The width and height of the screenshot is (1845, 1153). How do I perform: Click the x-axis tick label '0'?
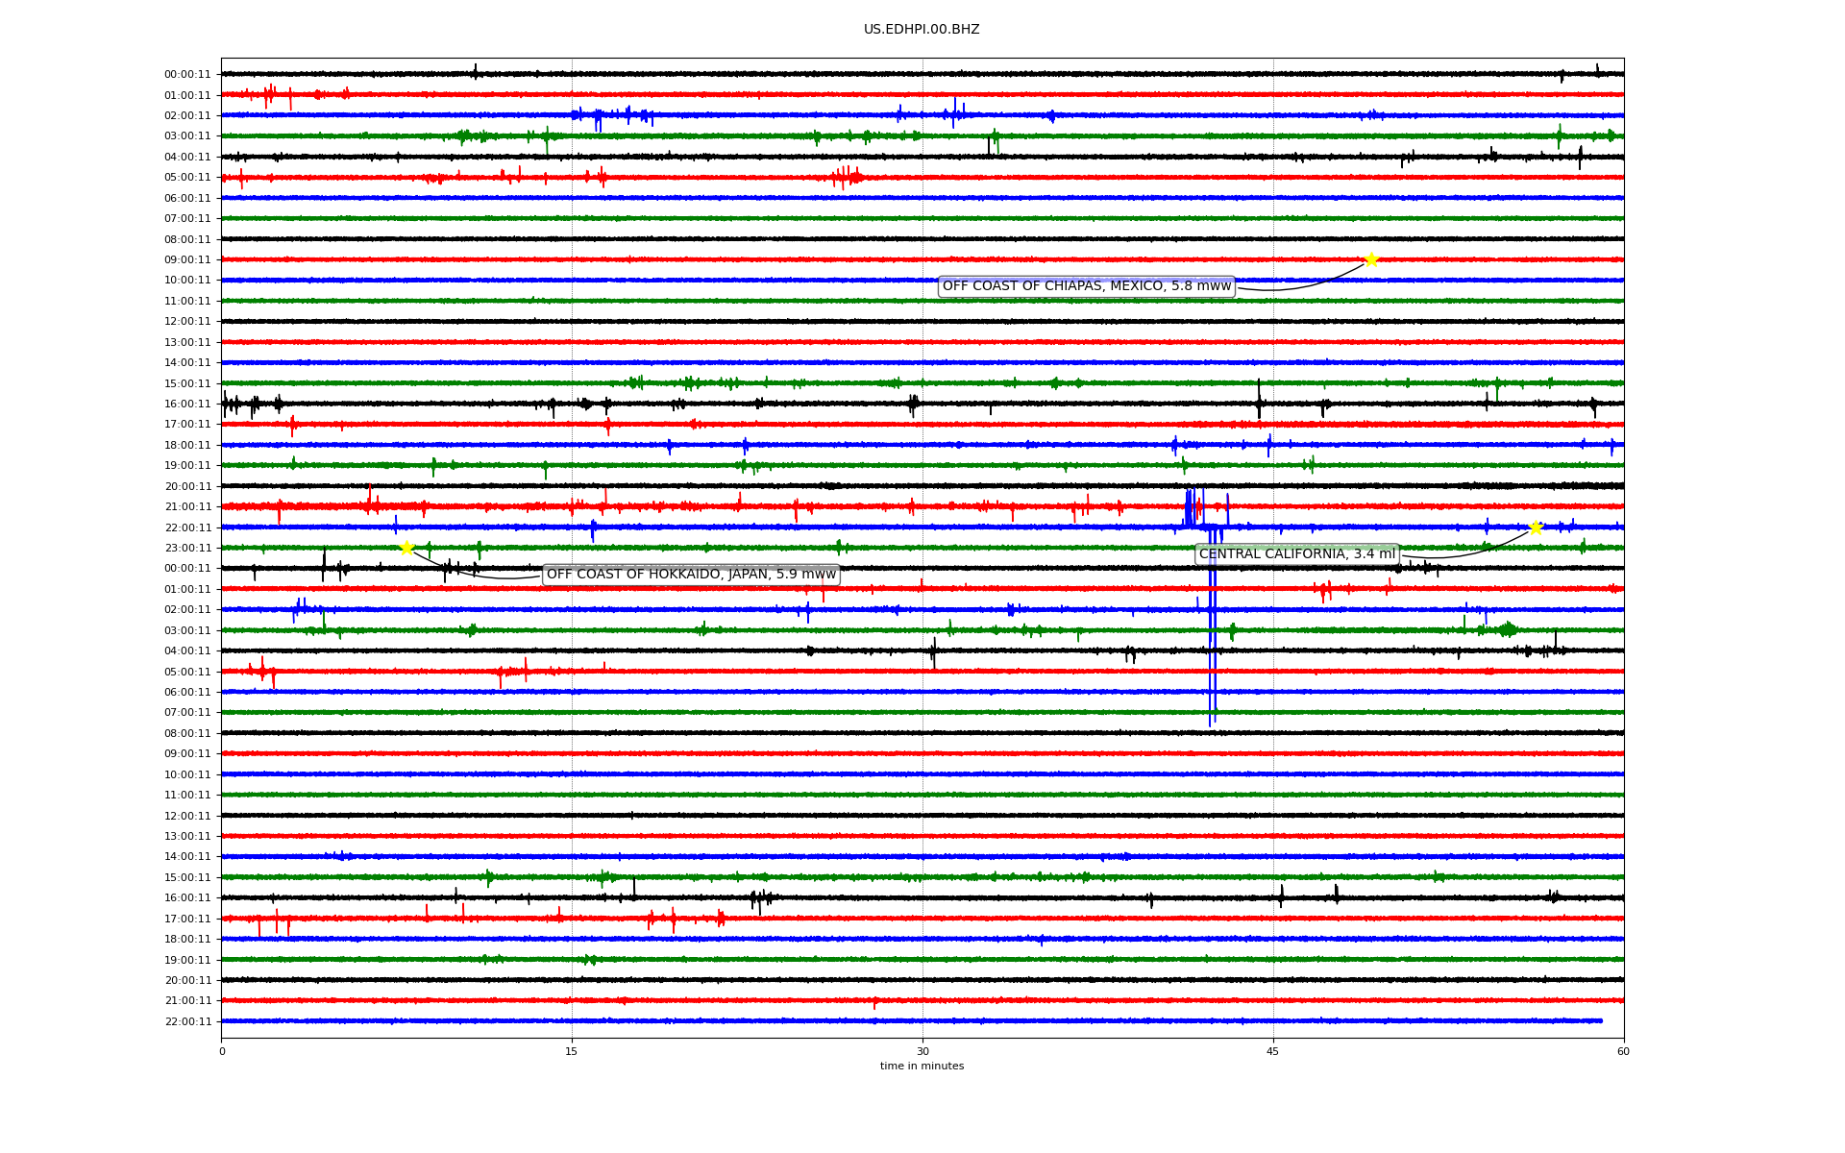coord(222,1051)
